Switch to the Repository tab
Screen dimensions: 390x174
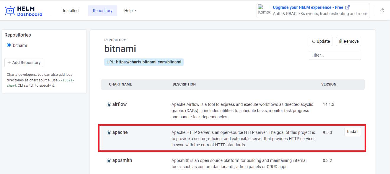[102, 11]
